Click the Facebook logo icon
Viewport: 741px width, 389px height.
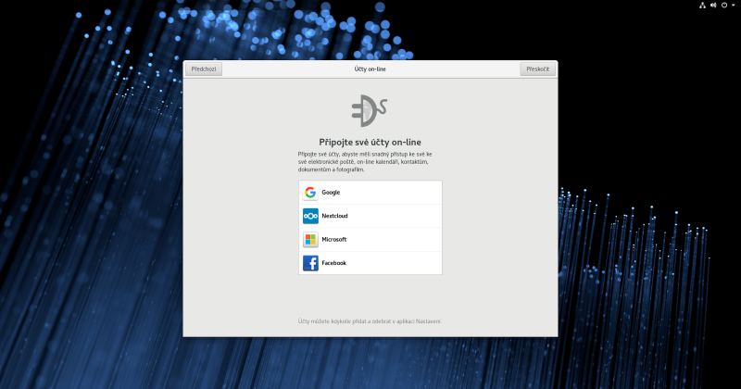[310, 263]
